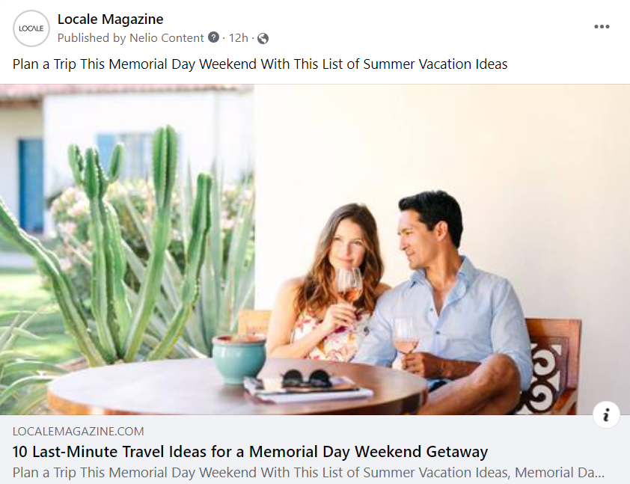Click the question mark help icon
The image size is (630, 484).
click(x=213, y=37)
